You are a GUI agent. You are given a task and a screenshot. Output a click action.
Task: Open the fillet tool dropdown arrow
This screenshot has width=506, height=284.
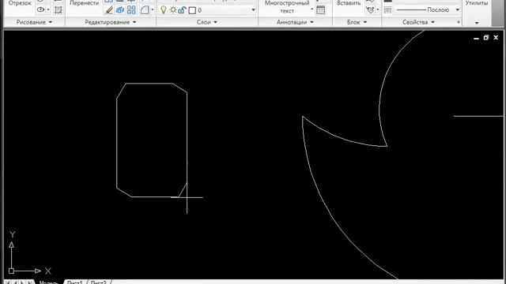[153, 10]
